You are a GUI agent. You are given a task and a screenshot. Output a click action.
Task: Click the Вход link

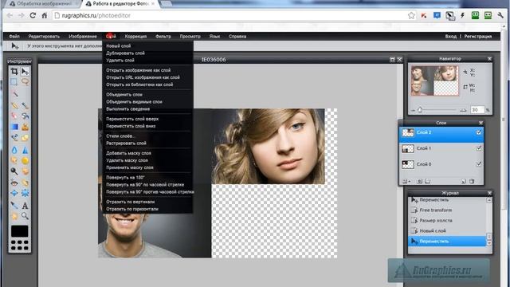pos(451,37)
